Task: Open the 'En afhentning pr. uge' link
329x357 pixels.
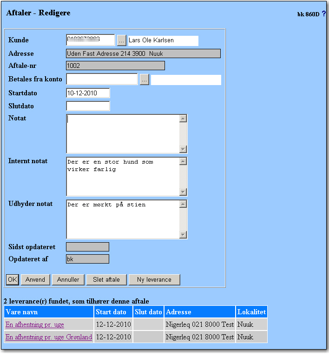Action: pyautogui.click(x=35, y=324)
